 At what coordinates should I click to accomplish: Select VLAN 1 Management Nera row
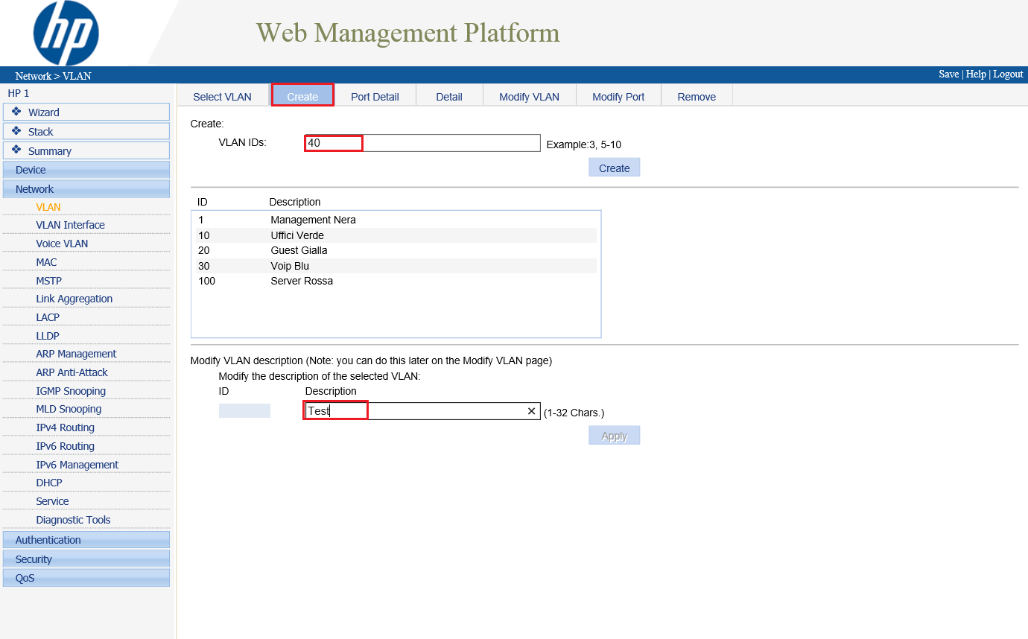[x=395, y=220]
